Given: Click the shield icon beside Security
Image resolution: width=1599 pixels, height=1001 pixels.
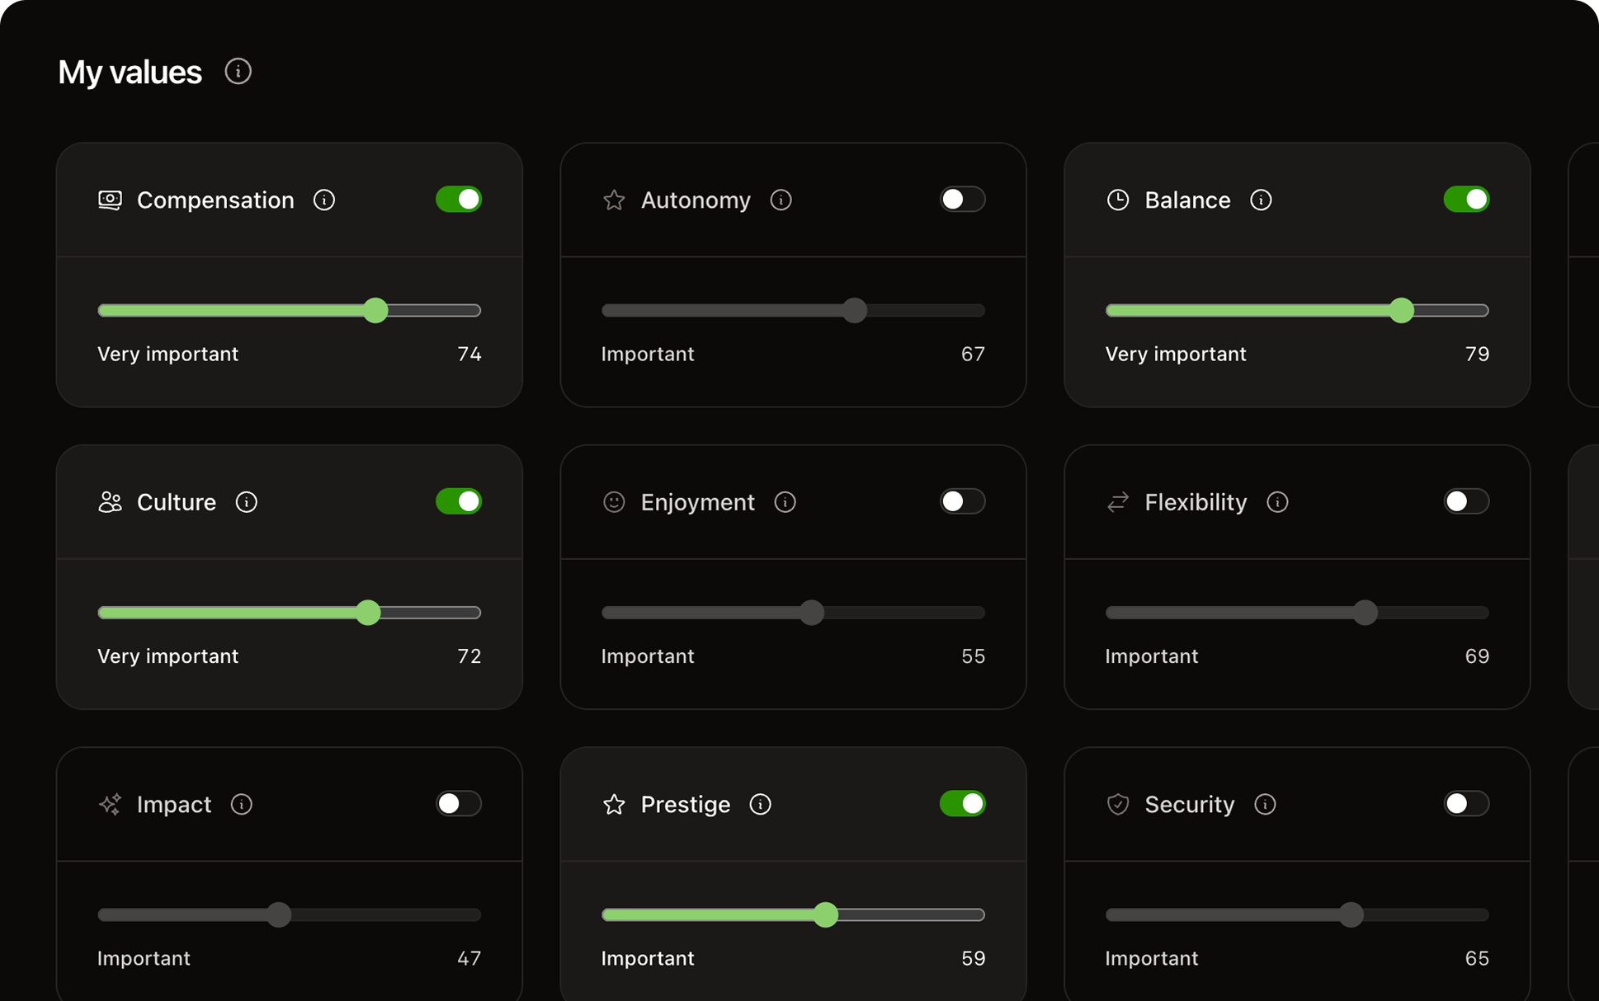Looking at the screenshot, I should 1118,804.
